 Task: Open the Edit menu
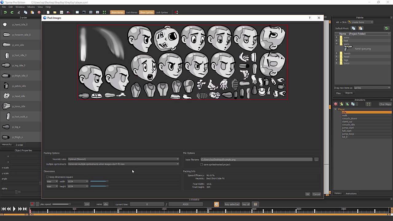[x=11, y=7]
